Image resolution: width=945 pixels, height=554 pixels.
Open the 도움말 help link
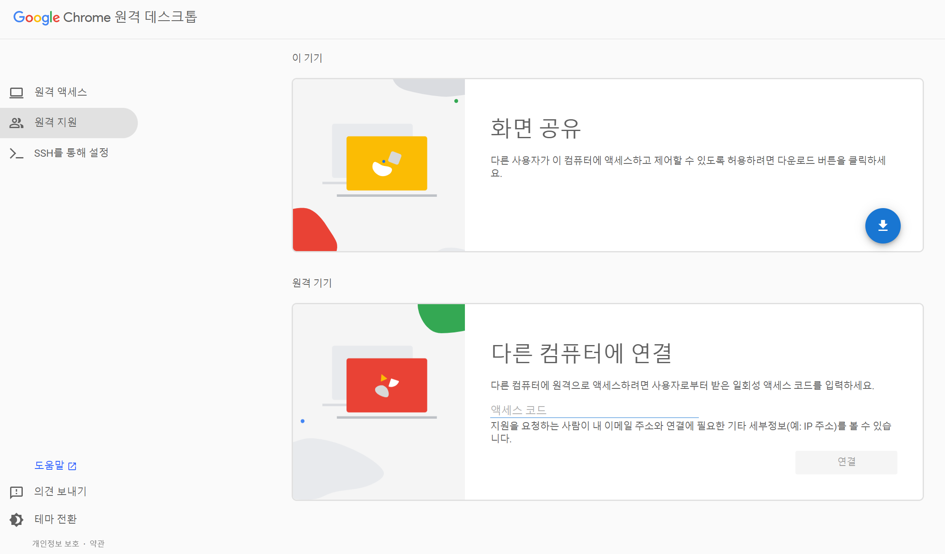click(49, 466)
